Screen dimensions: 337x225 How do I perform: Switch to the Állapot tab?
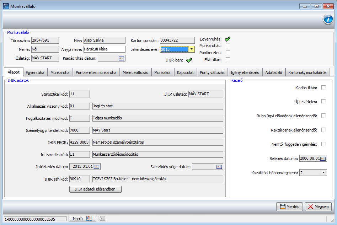point(14,72)
